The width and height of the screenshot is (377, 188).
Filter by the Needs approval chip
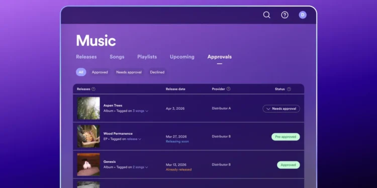[x=129, y=72]
